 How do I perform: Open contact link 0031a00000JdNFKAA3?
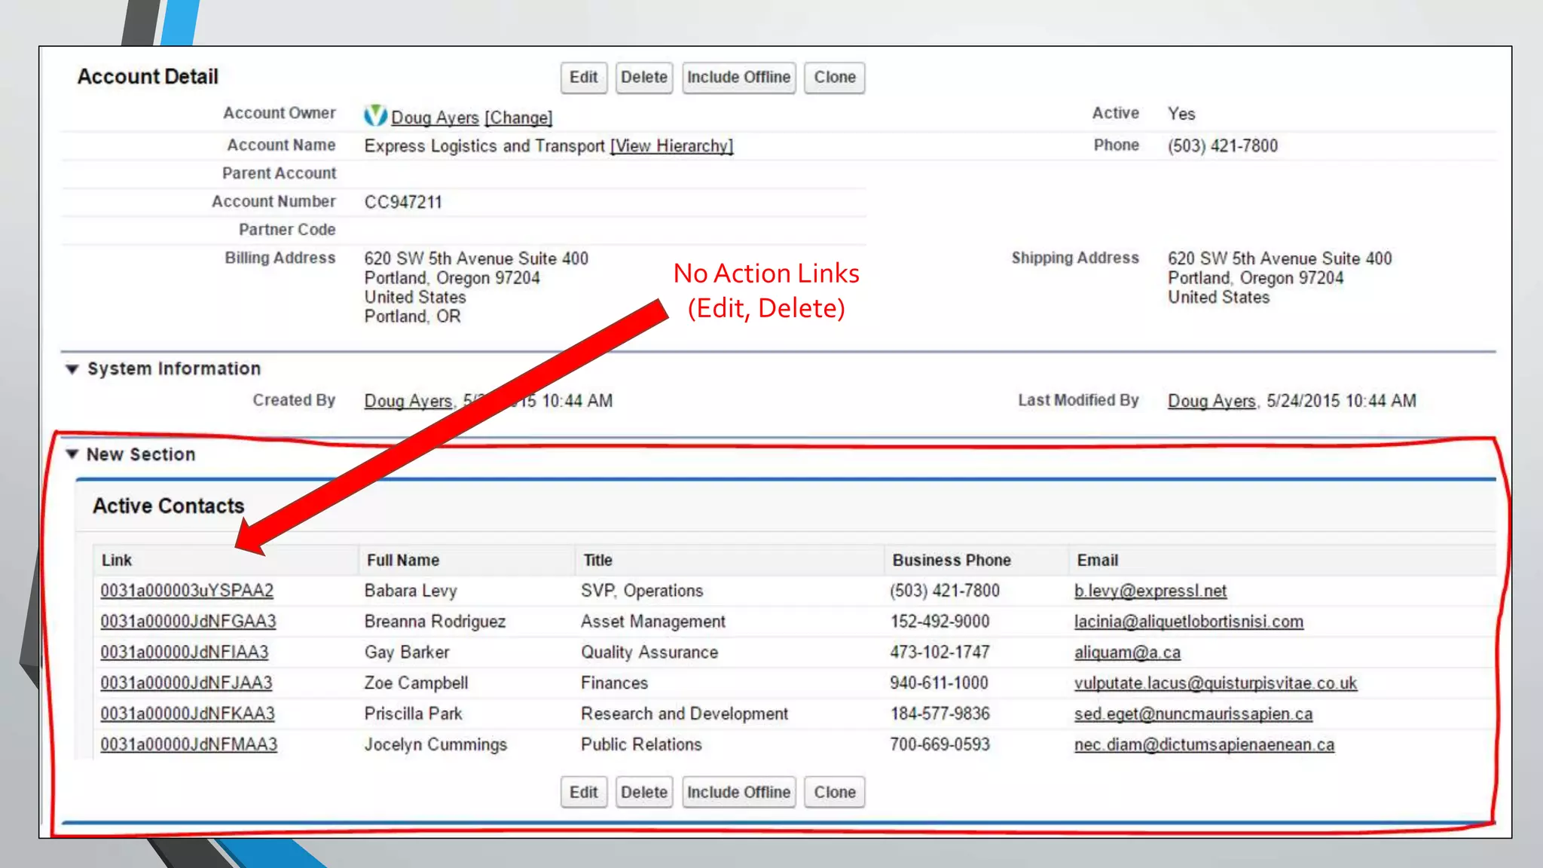pyautogui.click(x=188, y=714)
